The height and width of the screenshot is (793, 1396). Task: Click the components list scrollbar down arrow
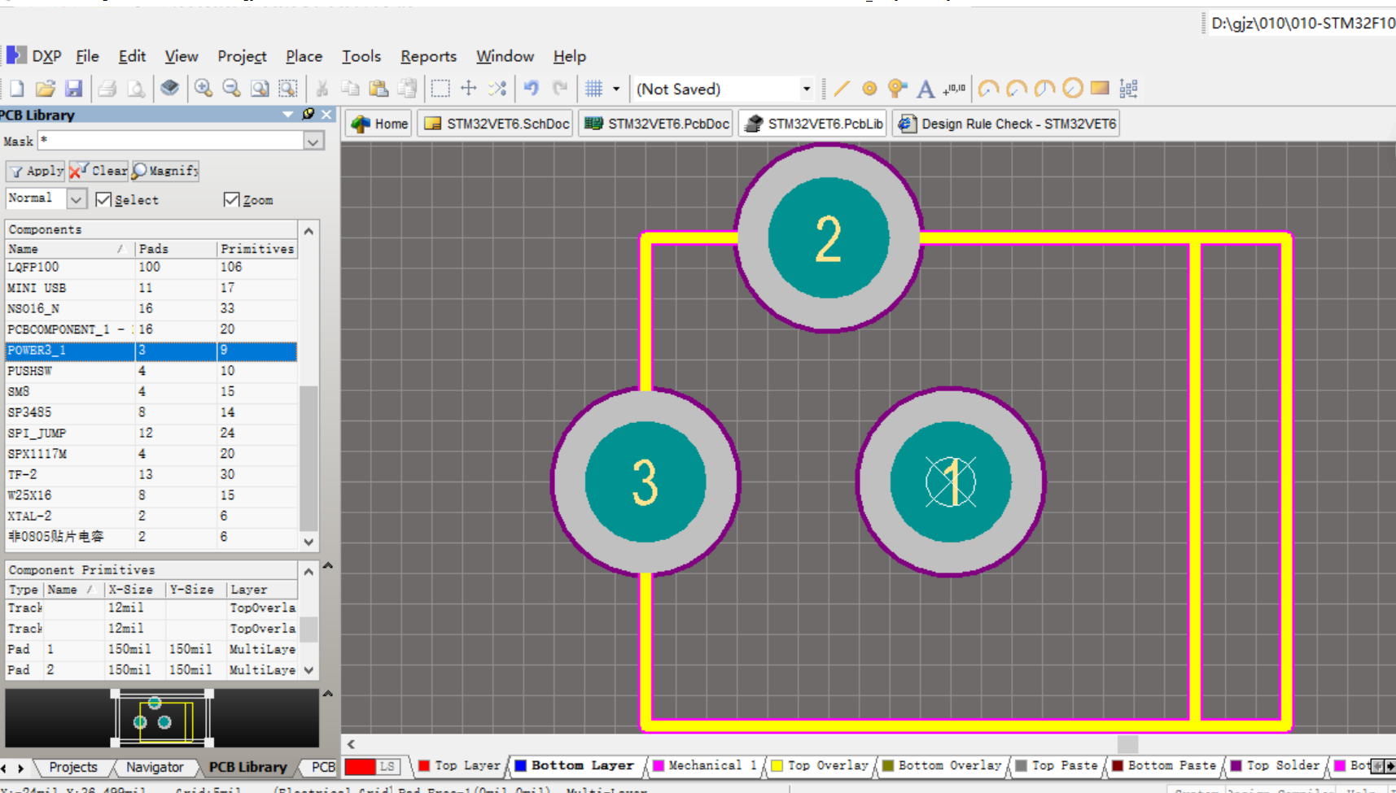coord(309,542)
